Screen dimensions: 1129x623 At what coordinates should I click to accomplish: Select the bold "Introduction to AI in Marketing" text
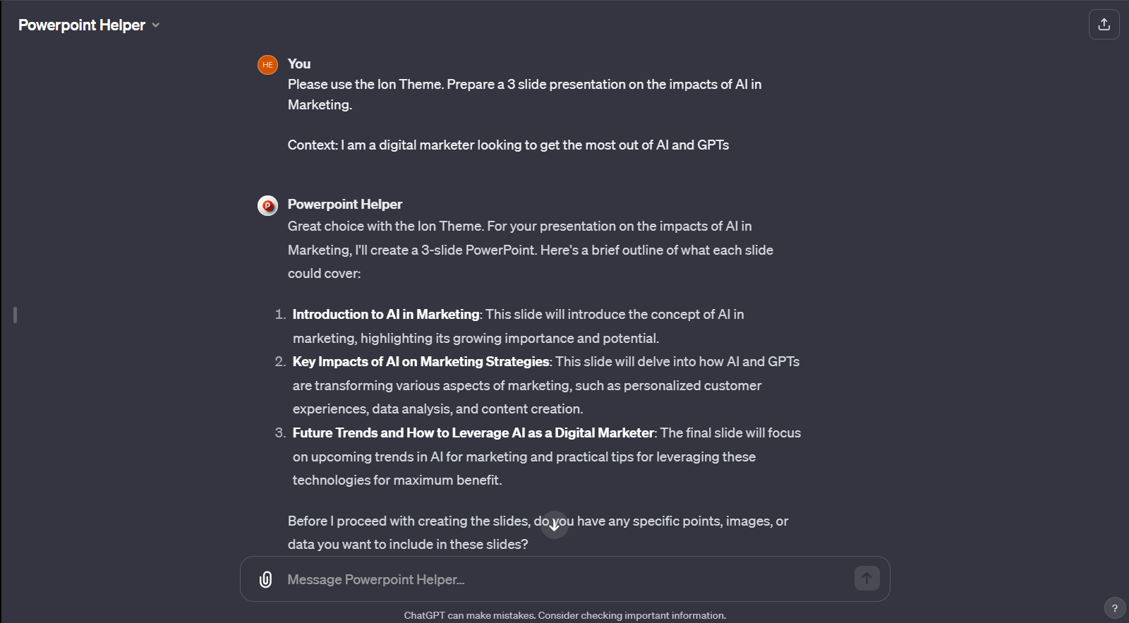[385, 314]
